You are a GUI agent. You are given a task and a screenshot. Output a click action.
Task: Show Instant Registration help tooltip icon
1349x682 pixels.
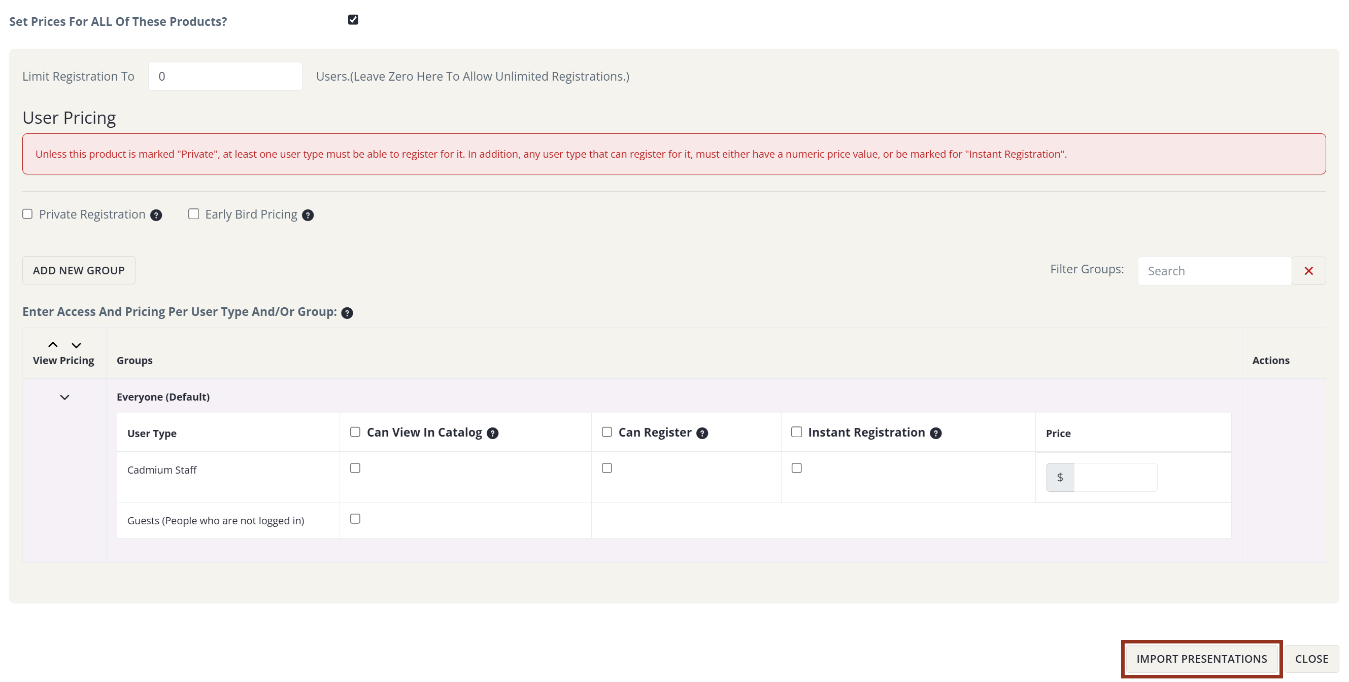coord(936,433)
